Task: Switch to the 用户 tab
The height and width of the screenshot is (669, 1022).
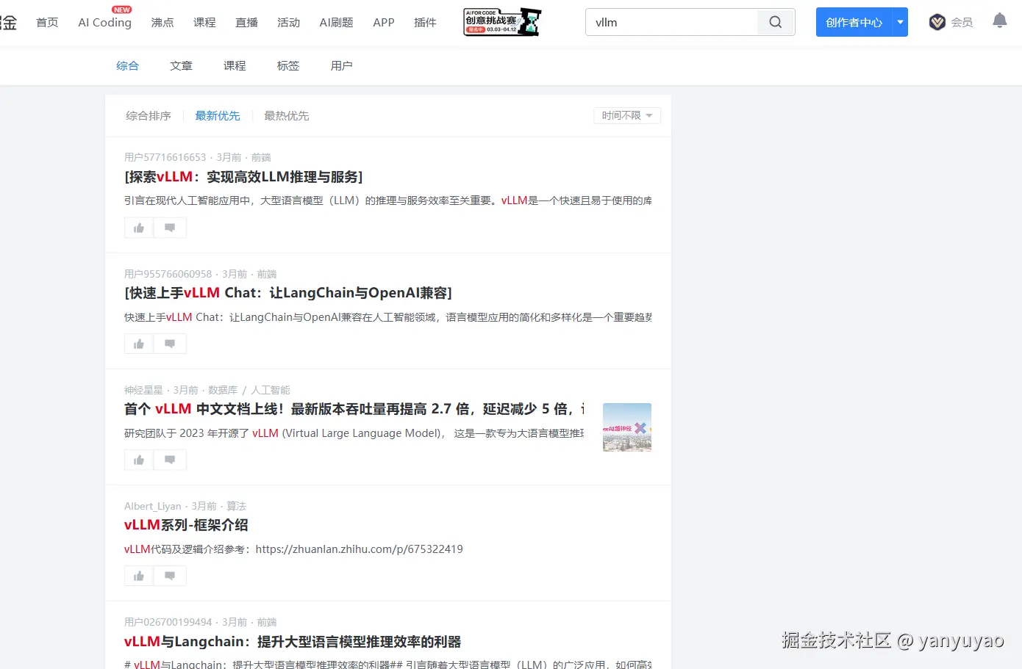Action: pos(341,65)
